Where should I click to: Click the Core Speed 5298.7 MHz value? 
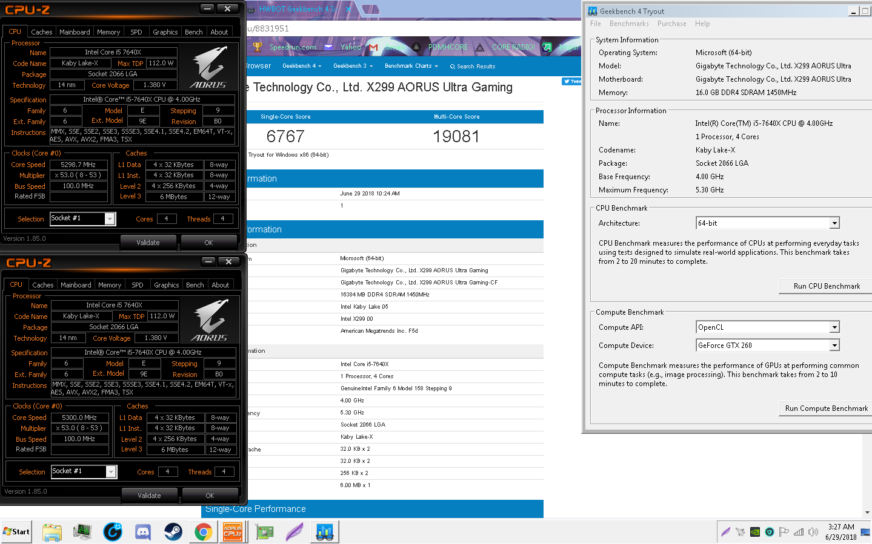click(78, 165)
